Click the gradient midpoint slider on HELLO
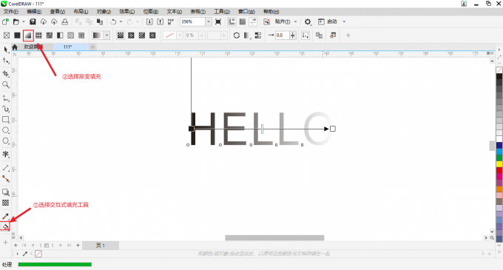The height and width of the screenshot is (270, 503). pos(262,129)
